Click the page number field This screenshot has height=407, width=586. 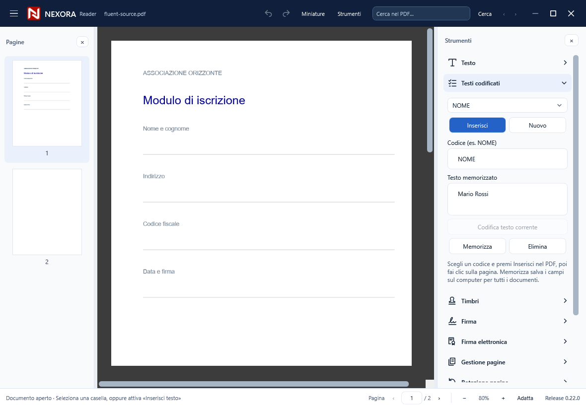click(x=412, y=398)
